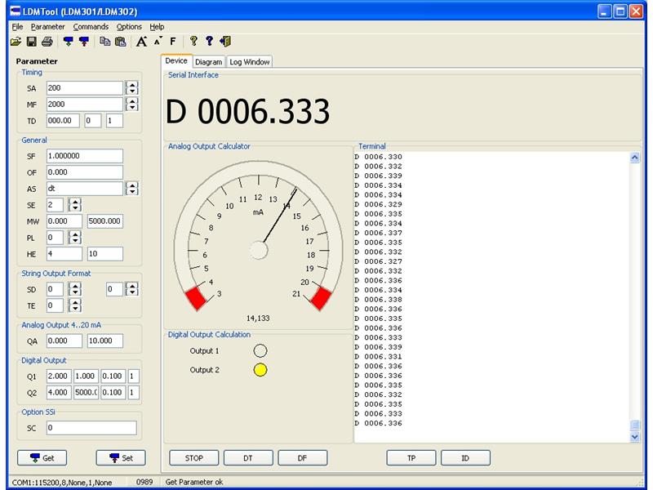This screenshot has width=653, height=490.
Task: Open the Help menu
Action: (157, 27)
